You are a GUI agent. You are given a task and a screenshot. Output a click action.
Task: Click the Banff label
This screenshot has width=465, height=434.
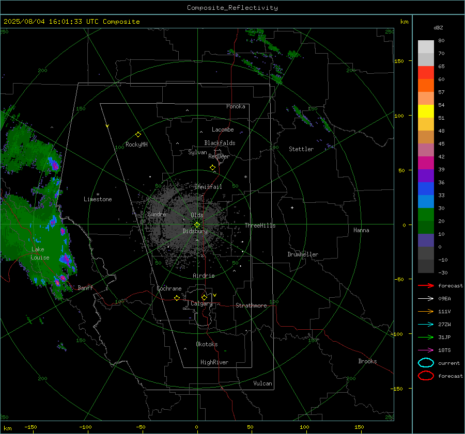[85, 287]
